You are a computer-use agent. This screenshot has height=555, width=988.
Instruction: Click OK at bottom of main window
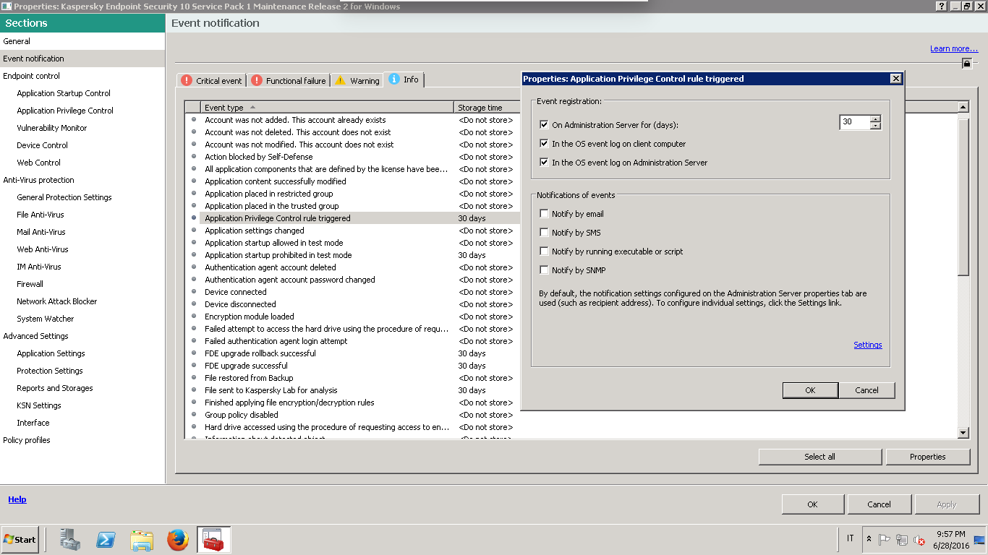[x=812, y=504]
